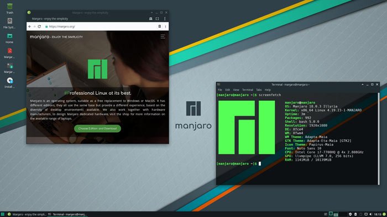Click the green Manjaro logo on the web page

pos(98,69)
